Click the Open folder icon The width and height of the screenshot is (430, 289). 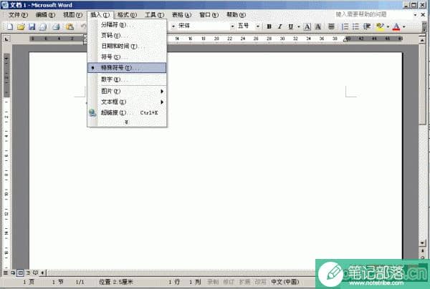(21, 26)
